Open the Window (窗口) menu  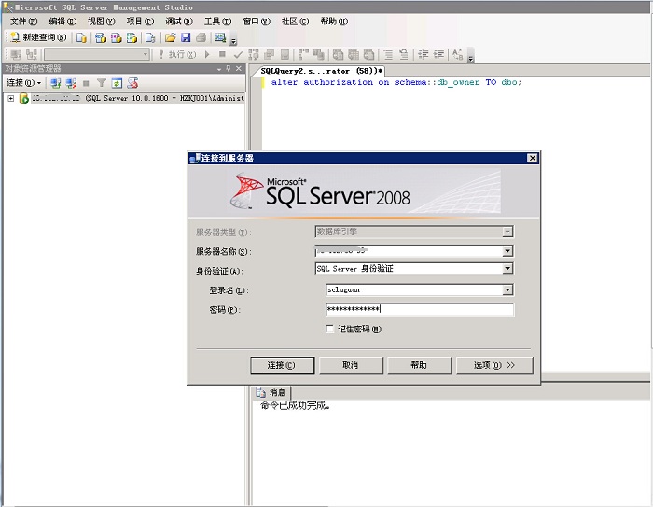click(257, 21)
